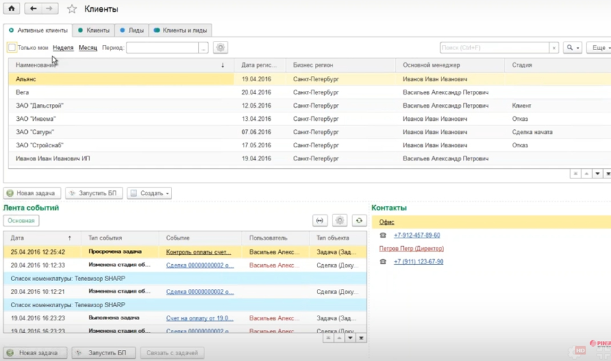Open the Еще menu

pos(599,47)
